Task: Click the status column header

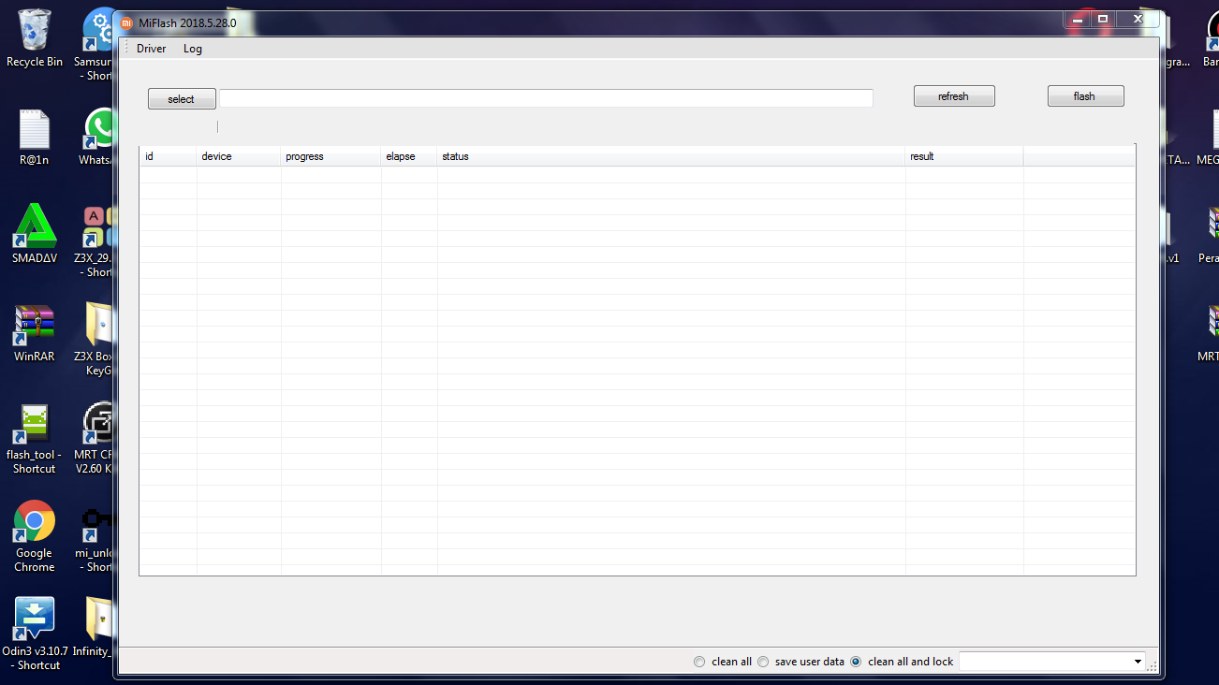Action: (671, 156)
